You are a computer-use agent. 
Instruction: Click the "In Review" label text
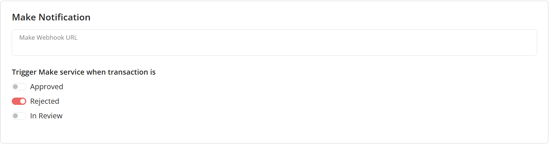tap(46, 116)
